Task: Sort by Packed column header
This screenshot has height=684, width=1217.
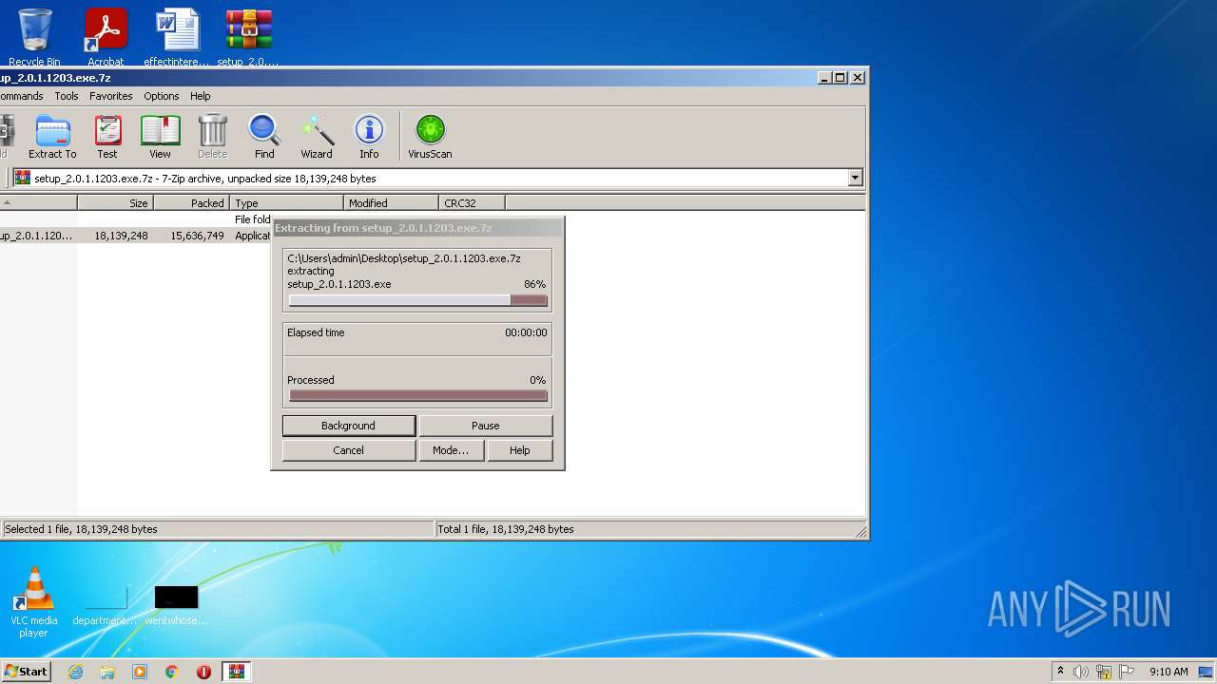Action: (x=191, y=202)
